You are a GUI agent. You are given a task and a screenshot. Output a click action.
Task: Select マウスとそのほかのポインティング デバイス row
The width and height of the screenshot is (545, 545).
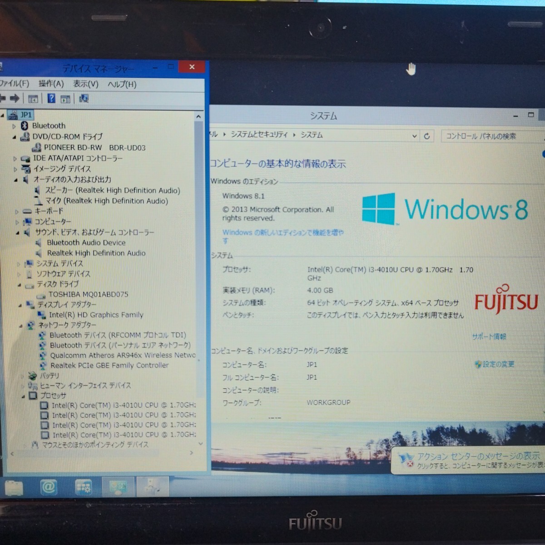(x=95, y=445)
